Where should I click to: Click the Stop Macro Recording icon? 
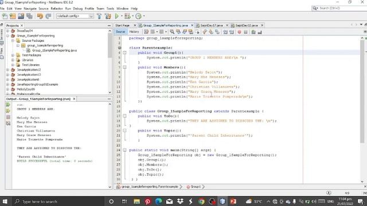pos(246,32)
